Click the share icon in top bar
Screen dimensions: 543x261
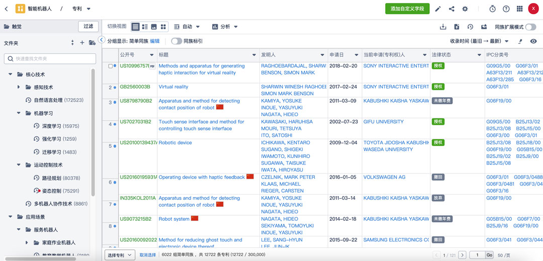451,9
